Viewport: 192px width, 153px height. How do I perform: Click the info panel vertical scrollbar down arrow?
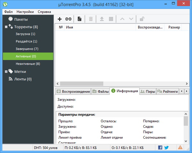[x=186, y=140]
